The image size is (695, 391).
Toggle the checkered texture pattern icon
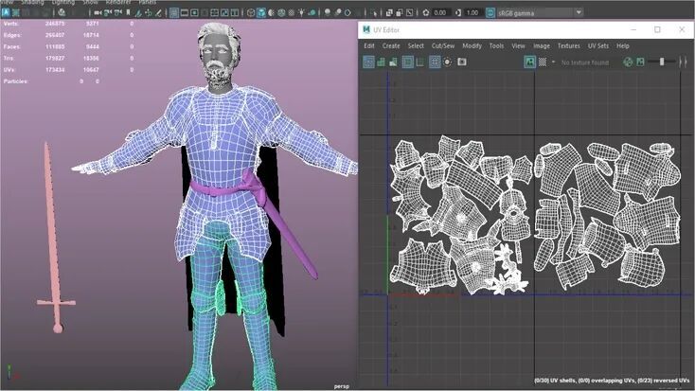[x=543, y=62]
